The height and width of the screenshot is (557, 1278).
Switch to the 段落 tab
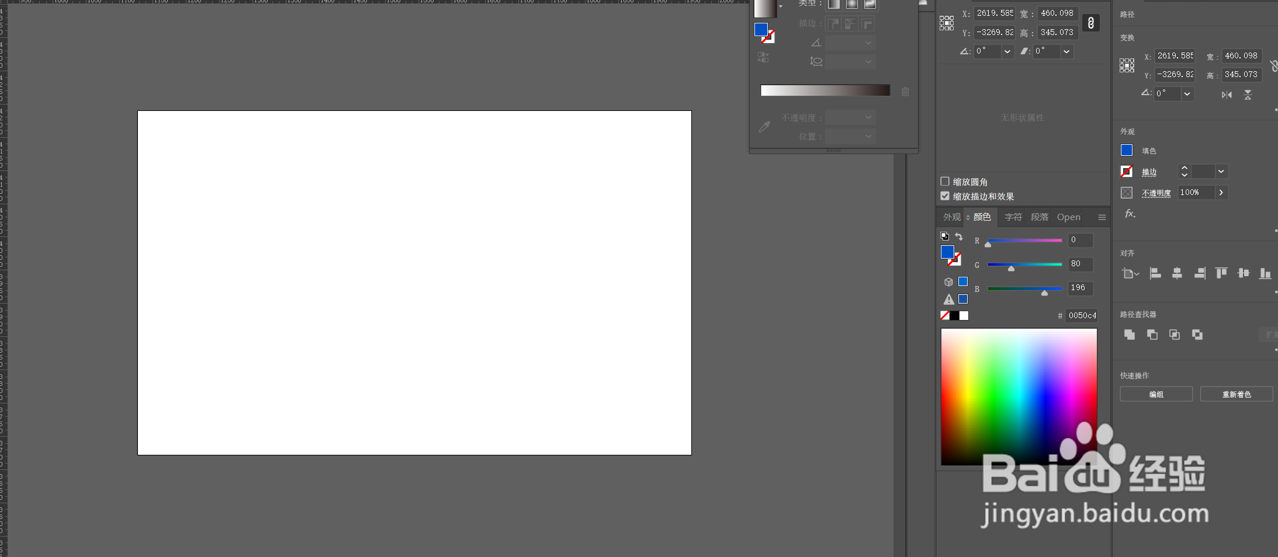tap(1040, 217)
